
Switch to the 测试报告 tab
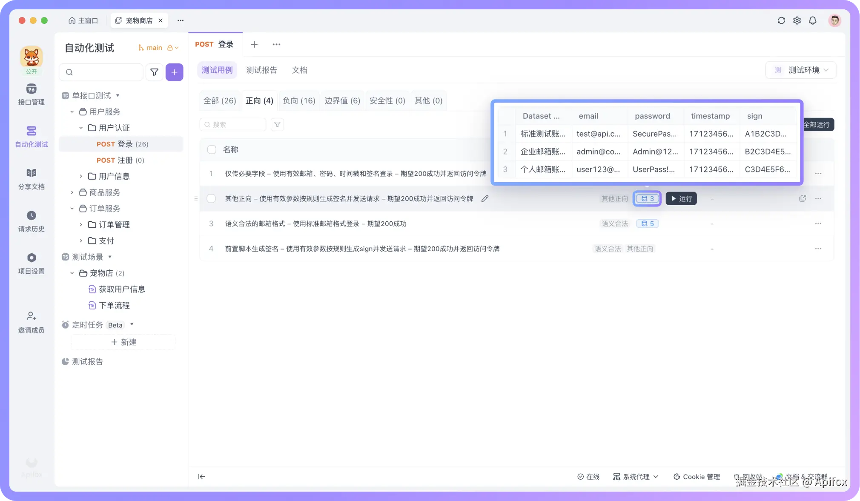tap(261, 70)
